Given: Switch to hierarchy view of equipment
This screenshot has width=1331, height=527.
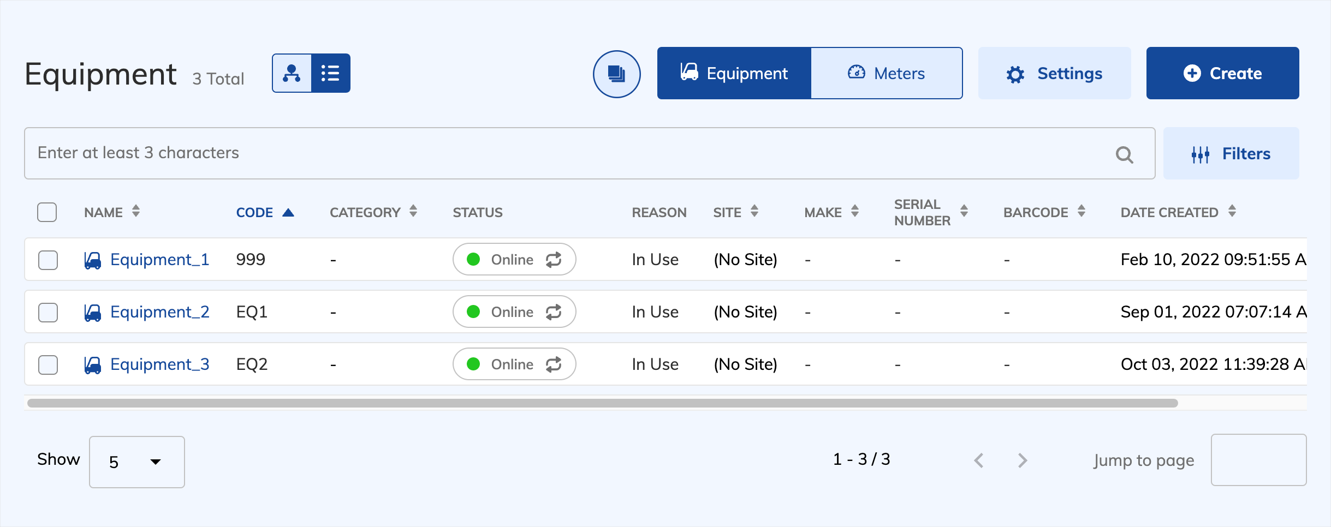Looking at the screenshot, I should 292,73.
